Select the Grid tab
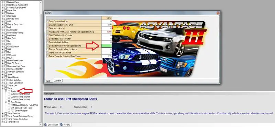Screen dimensions: 275x127 48,81
